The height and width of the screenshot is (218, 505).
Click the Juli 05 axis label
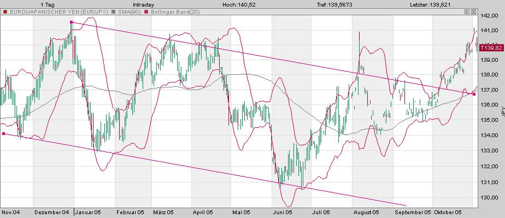click(x=321, y=213)
